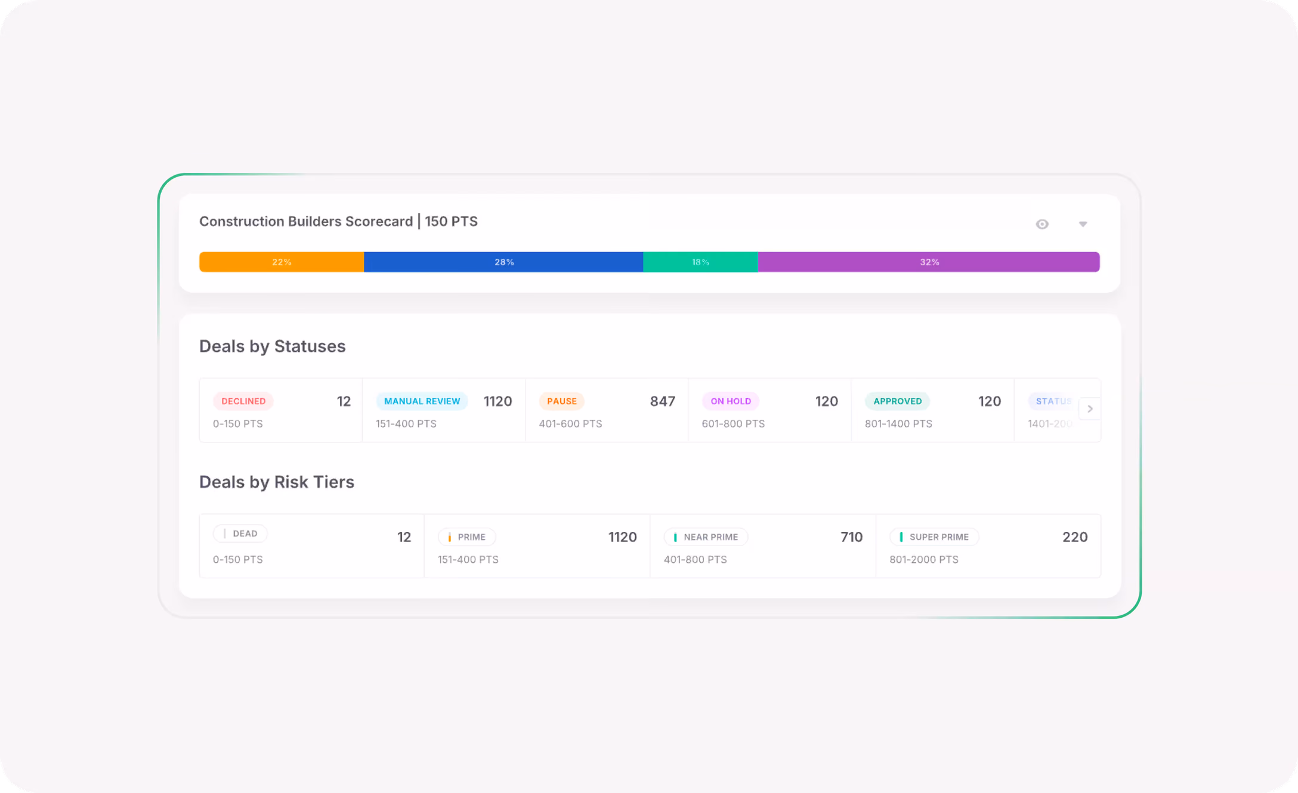
Task: Click the Near Prime risk tier tag
Action: click(706, 537)
